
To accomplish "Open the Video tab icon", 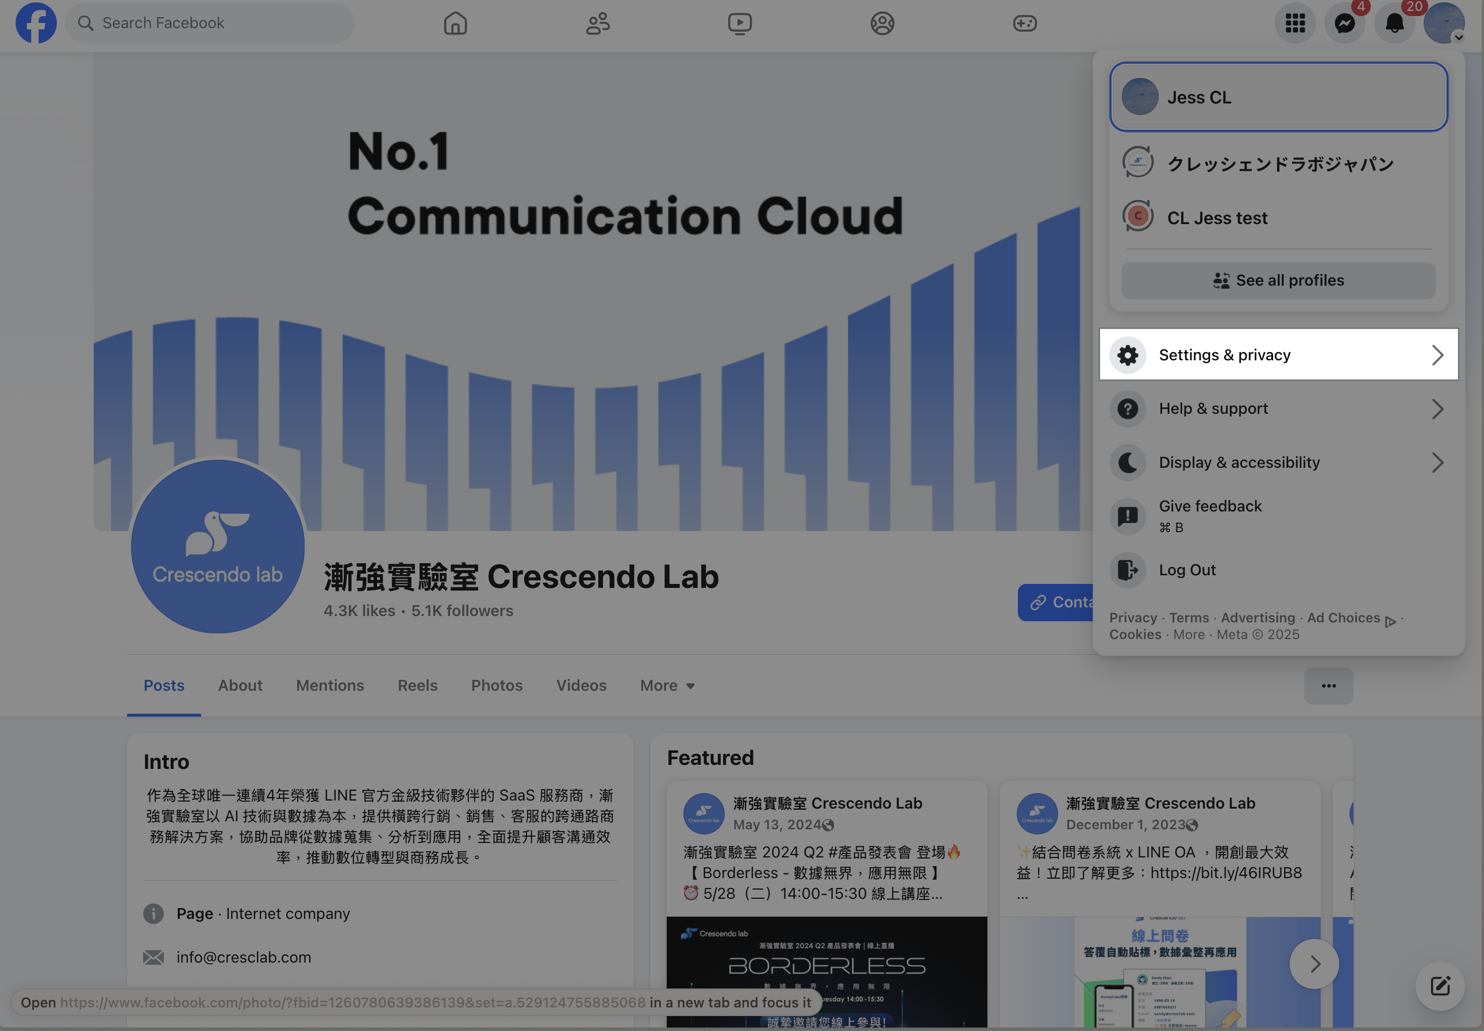I will tap(739, 23).
